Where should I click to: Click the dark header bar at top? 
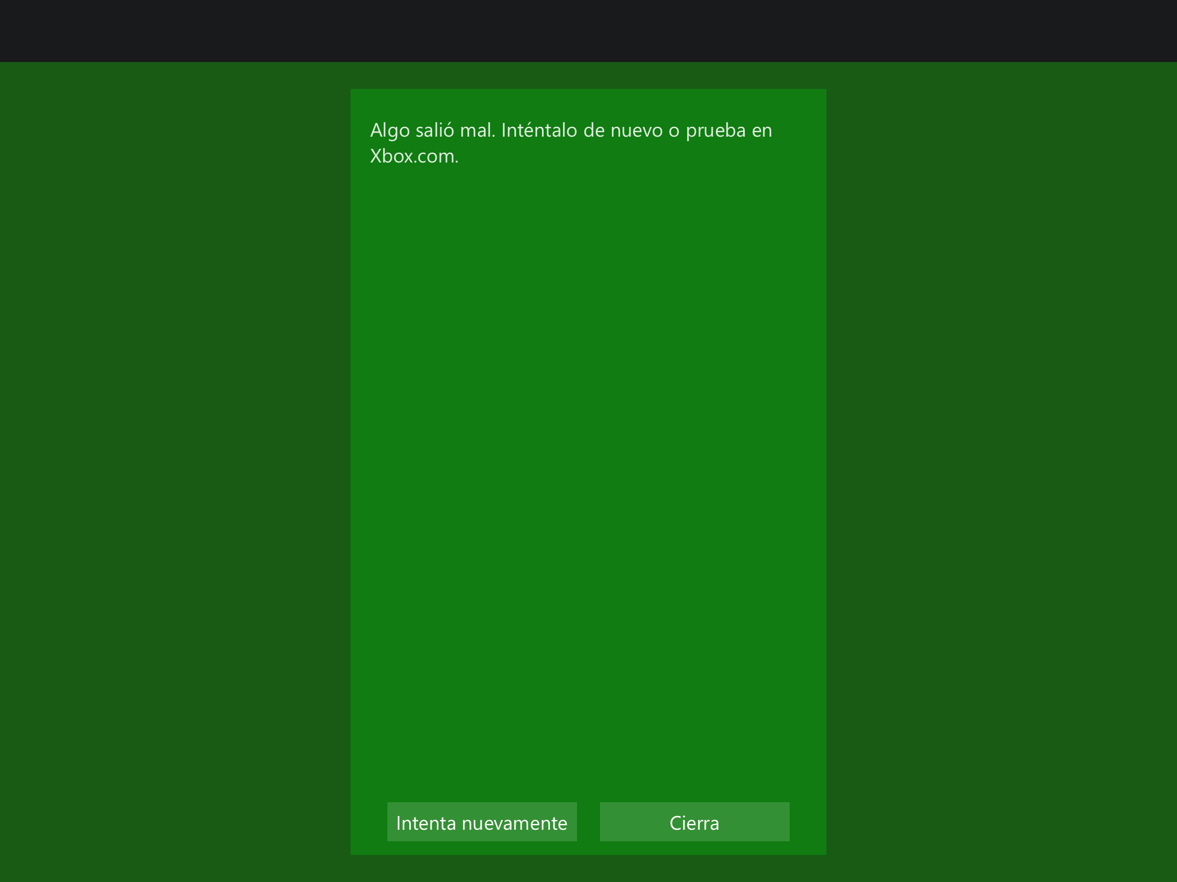coord(588,30)
